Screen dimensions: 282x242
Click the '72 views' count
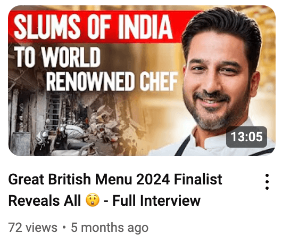coord(33,228)
